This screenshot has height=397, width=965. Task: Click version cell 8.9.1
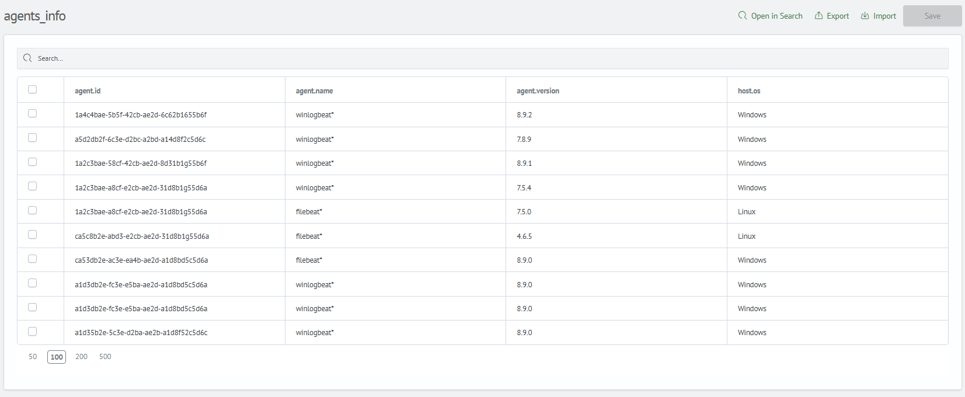[x=524, y=163]
